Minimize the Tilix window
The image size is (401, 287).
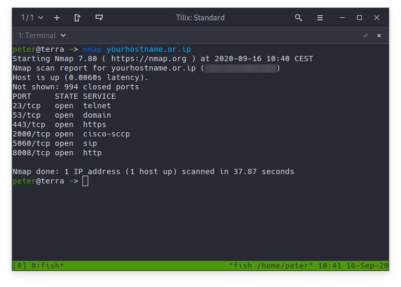pos(342,18)
